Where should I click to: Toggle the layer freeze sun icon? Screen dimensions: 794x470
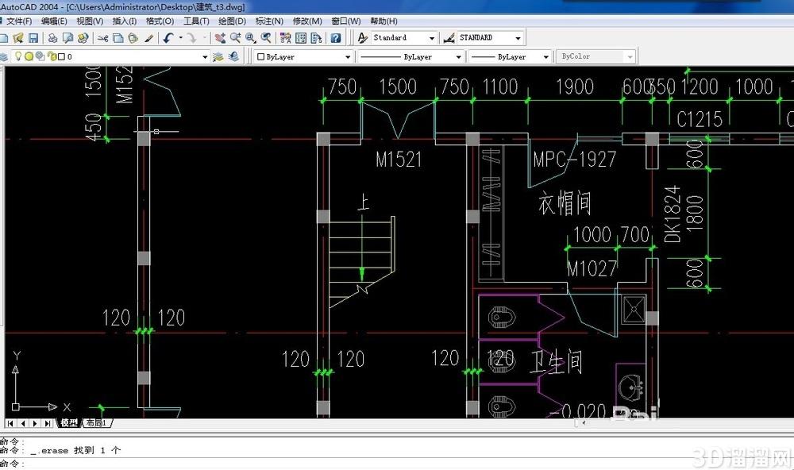(29, 56)
